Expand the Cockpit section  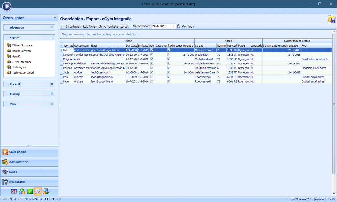pos(29,84)
